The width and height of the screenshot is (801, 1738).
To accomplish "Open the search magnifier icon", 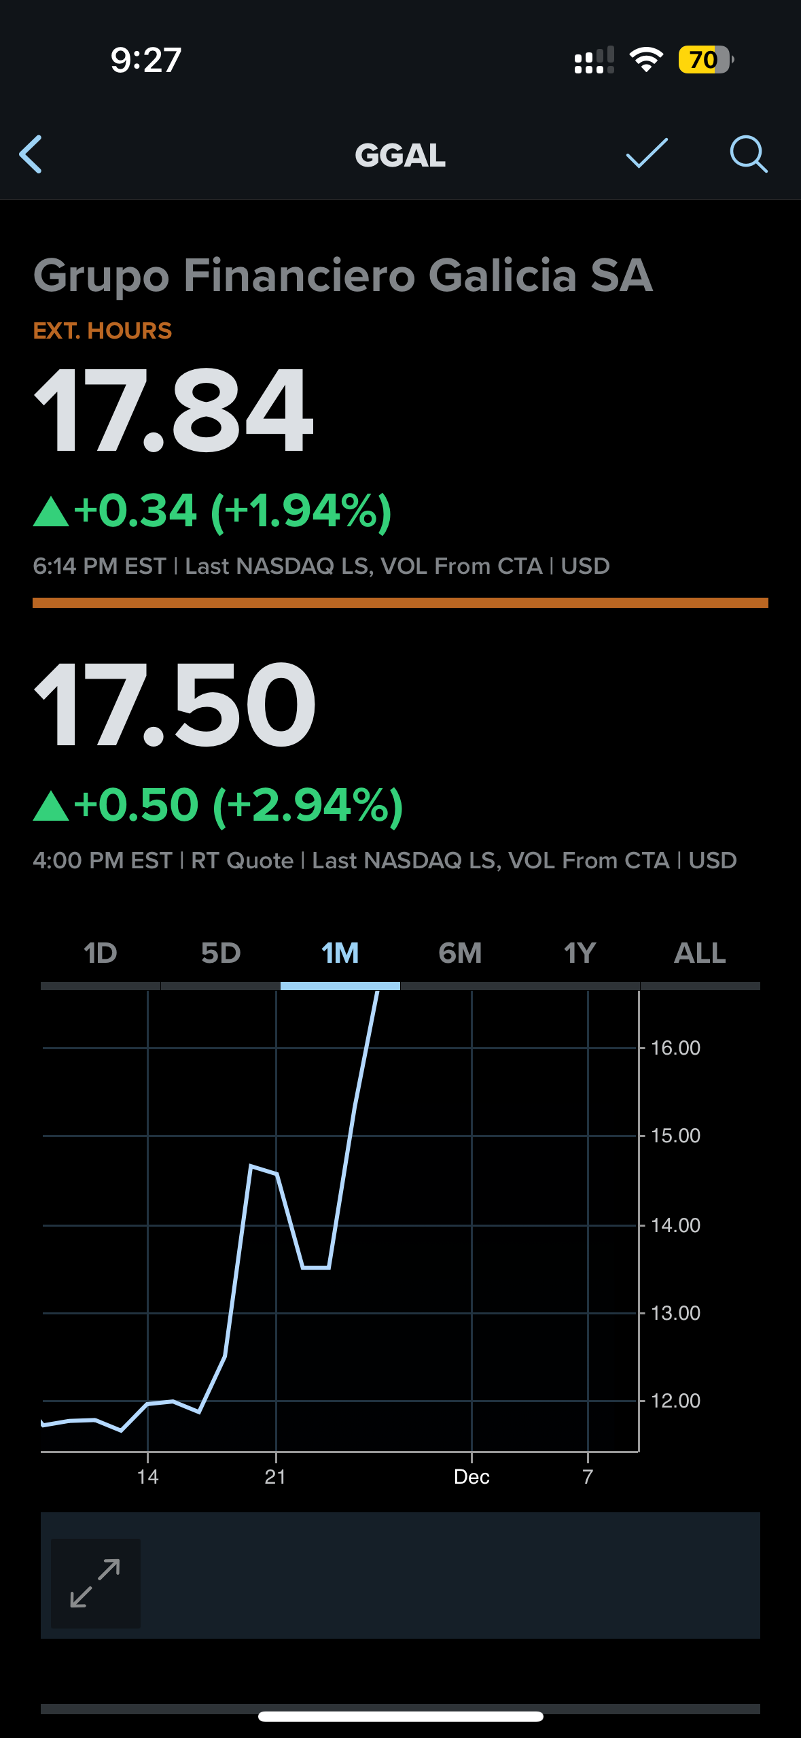I will (749, 154).
